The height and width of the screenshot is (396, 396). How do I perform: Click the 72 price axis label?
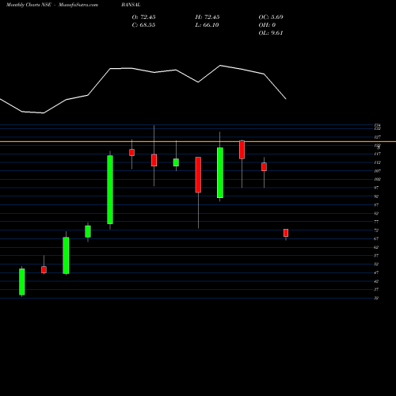(x=376, y=230)
